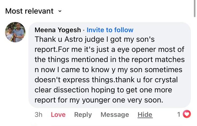The width and height of the screenshot is (197, 126).
Task: View the reaction count of 1
Action: [x=179, y=115]
